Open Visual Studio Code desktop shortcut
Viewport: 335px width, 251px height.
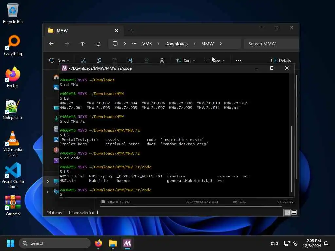pyautogui.click(x=13, y=176)
